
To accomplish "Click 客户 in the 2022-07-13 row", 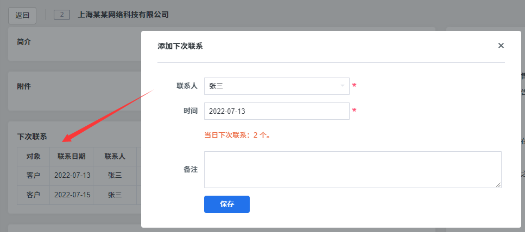I will point(33,175).
